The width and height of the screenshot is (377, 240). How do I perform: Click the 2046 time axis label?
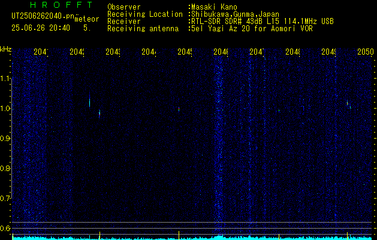coord(221,52)
